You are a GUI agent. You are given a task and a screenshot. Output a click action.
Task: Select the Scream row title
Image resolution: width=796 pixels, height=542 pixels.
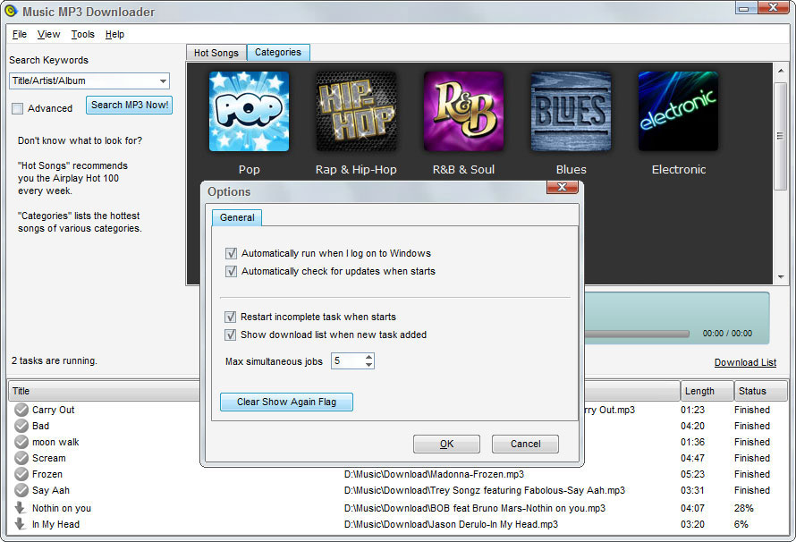[x=48, y=458]
